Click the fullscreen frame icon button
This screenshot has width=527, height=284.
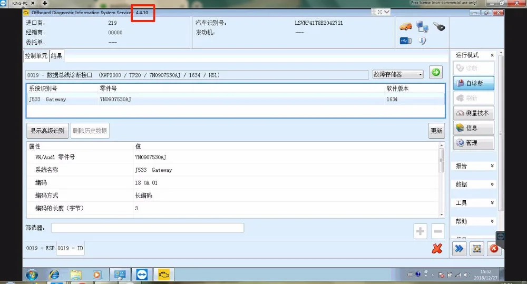coord(476,249)
